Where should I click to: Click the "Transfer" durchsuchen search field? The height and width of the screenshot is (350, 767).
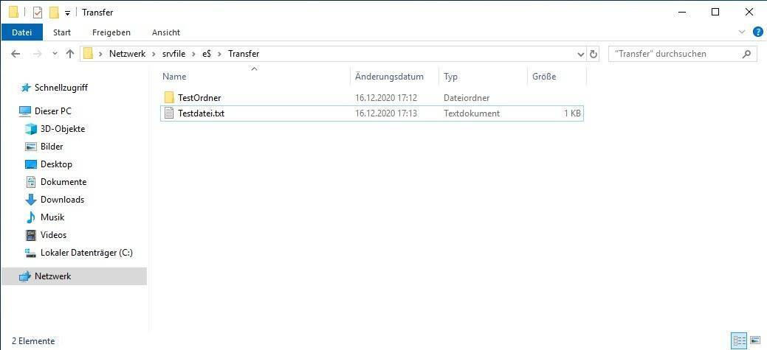675,54
